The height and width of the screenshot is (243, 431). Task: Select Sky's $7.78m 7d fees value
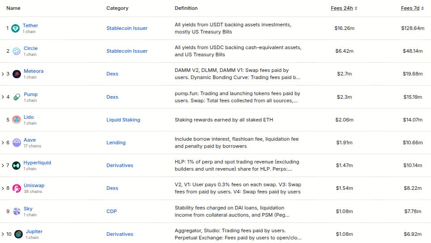point(413,211)
